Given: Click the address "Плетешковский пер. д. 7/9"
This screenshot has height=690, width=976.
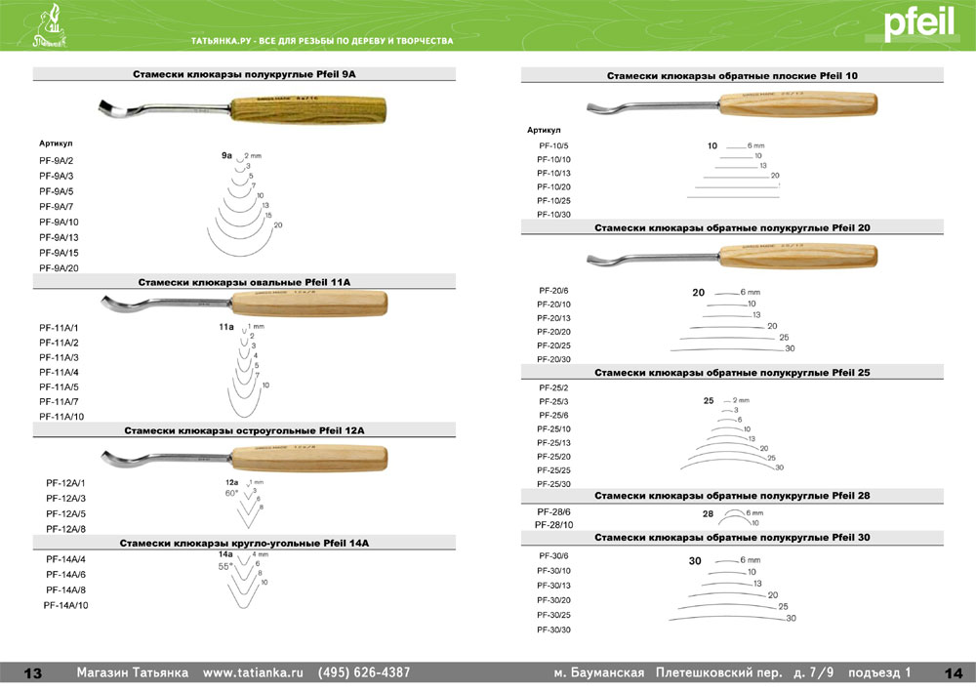Looking at the screenshot, I should 745,672.
